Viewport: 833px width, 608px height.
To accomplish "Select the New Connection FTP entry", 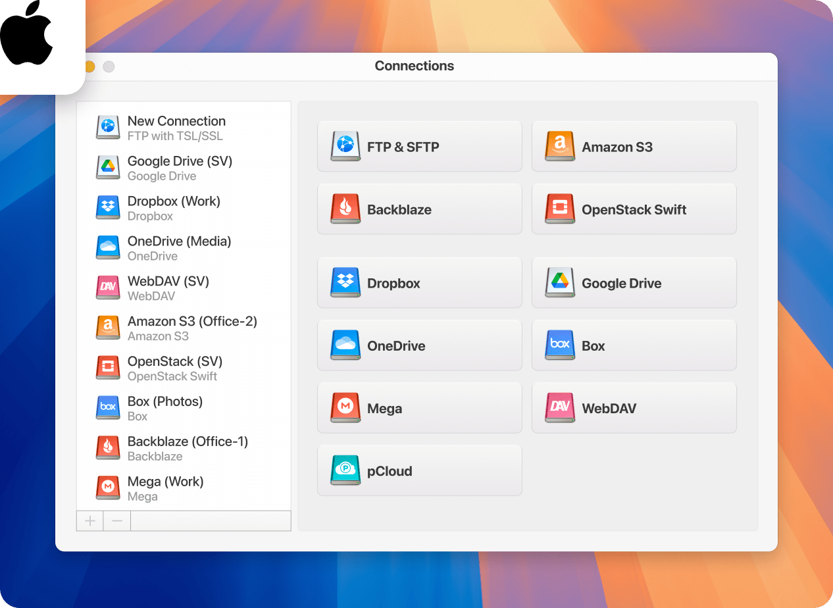I will (x=176, y=127).
